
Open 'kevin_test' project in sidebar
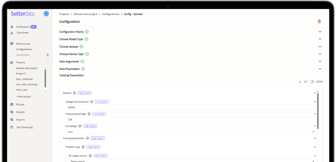[22, 90]
